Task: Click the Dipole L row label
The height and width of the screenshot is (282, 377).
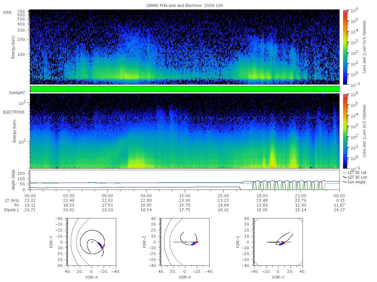Action: [11, 210]
